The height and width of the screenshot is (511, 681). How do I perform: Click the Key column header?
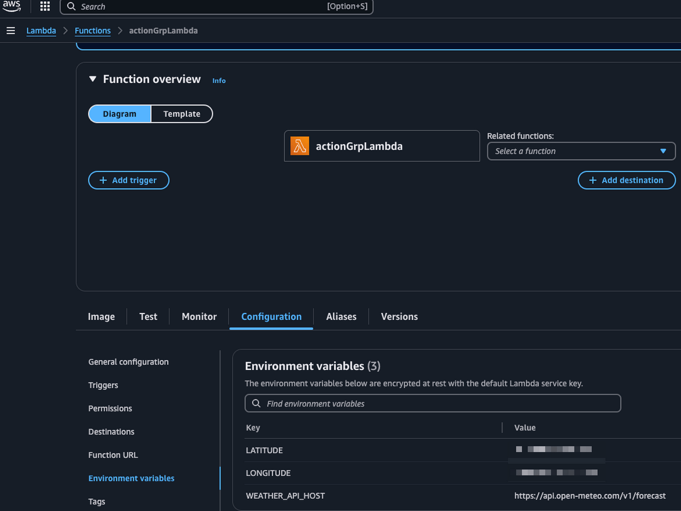tap(253, 428)
